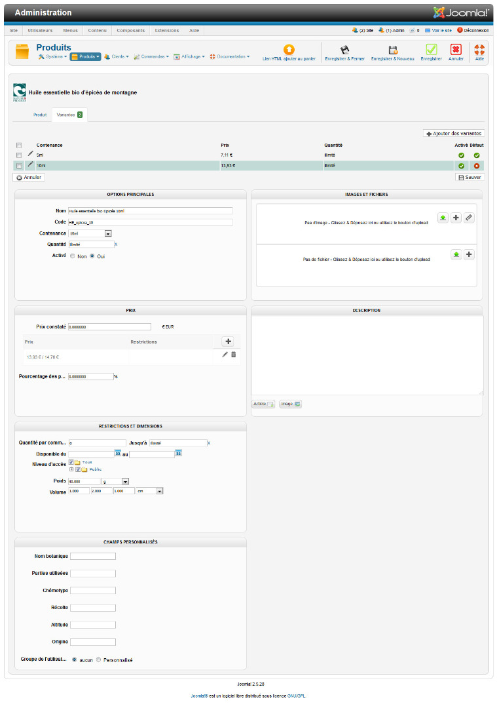Edit the 10ml variant pencil icon
Image resolution: width=497 pixels, height=708 pixels.
[31, 165]
